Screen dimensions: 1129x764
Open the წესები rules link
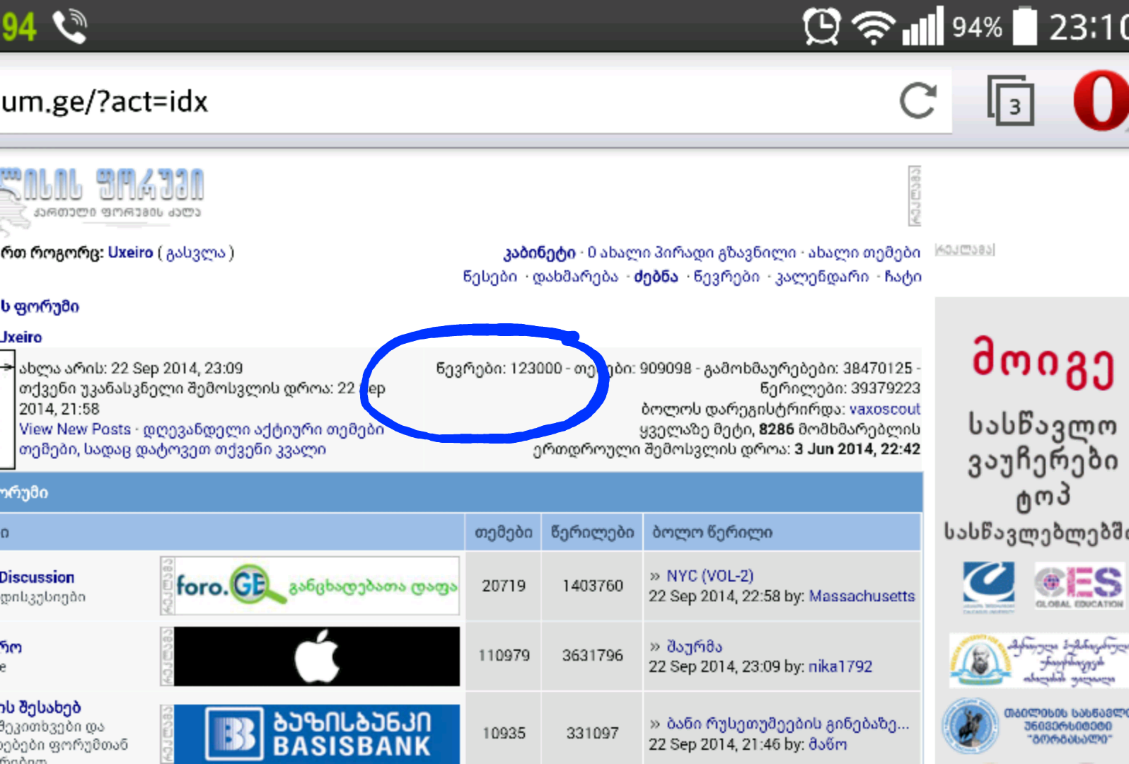(490, 277)
